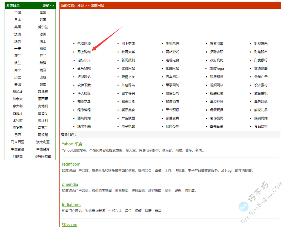Click 更多>> in the sidebar header
This screenshot has width=288, height=227.
[48, 5]
